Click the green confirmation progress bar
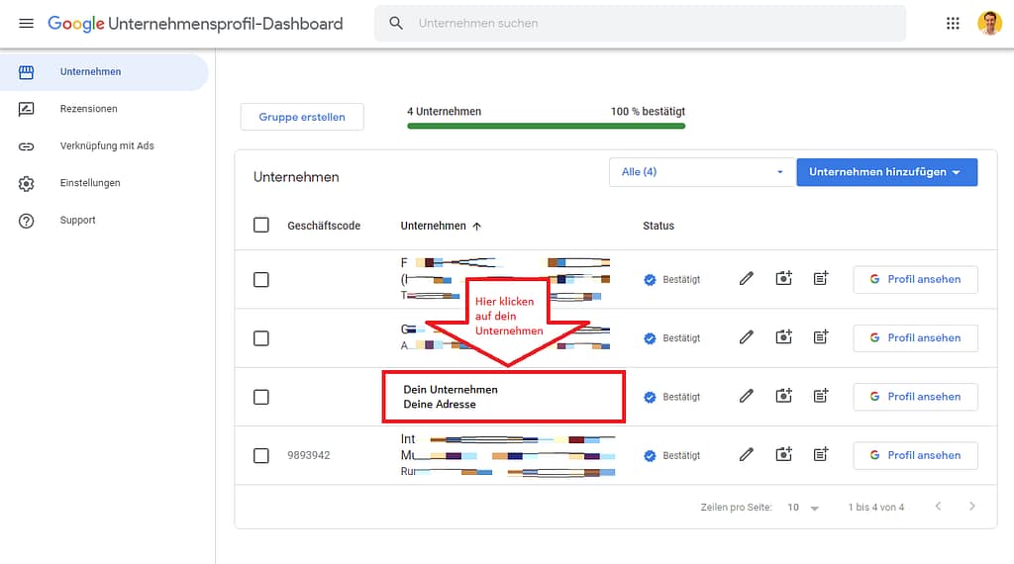Viewport: 1014px width, 564px height. click(x=546, y=126)
